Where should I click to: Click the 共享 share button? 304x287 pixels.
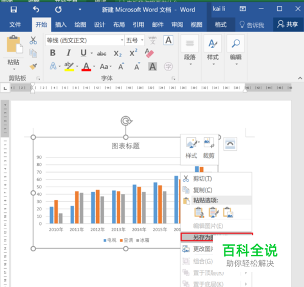[288, 24]
